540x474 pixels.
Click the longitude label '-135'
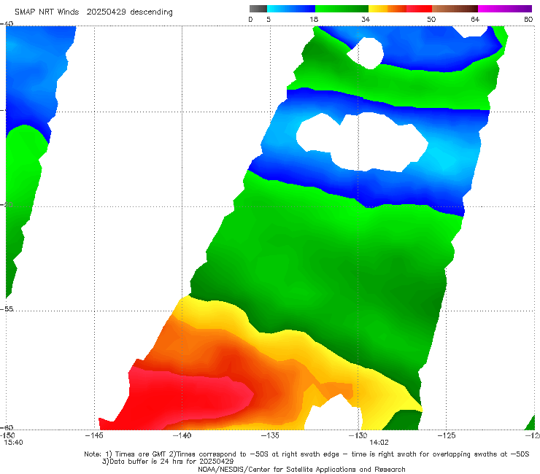(x=270, y=435)
